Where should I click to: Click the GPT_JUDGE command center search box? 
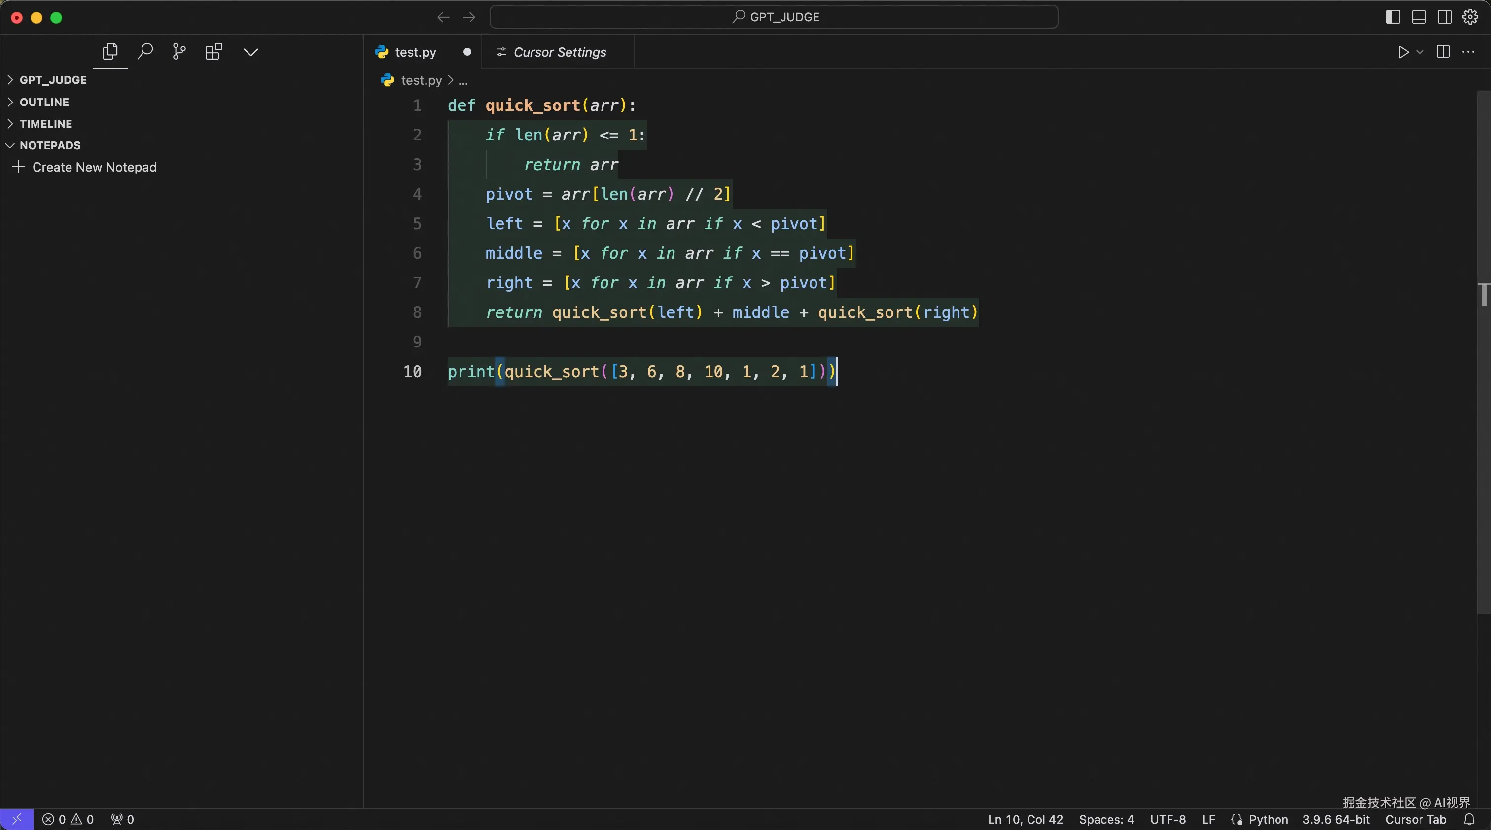[x=774, y=17]
